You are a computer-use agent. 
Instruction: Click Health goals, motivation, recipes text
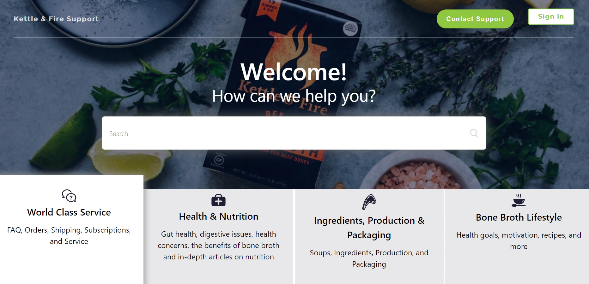tap(519, 241)
